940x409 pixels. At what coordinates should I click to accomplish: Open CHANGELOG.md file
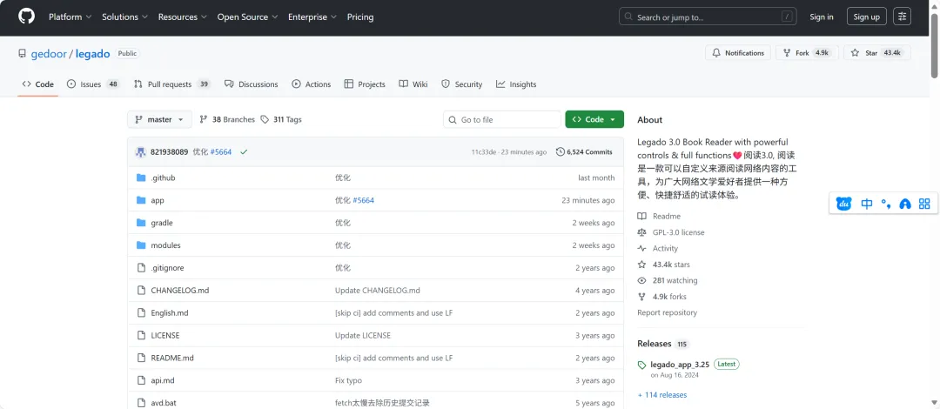tap(180, 291)
